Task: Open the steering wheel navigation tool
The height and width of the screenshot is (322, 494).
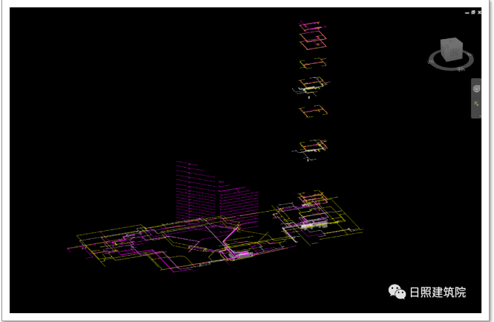Action: (x=476, y=88)
